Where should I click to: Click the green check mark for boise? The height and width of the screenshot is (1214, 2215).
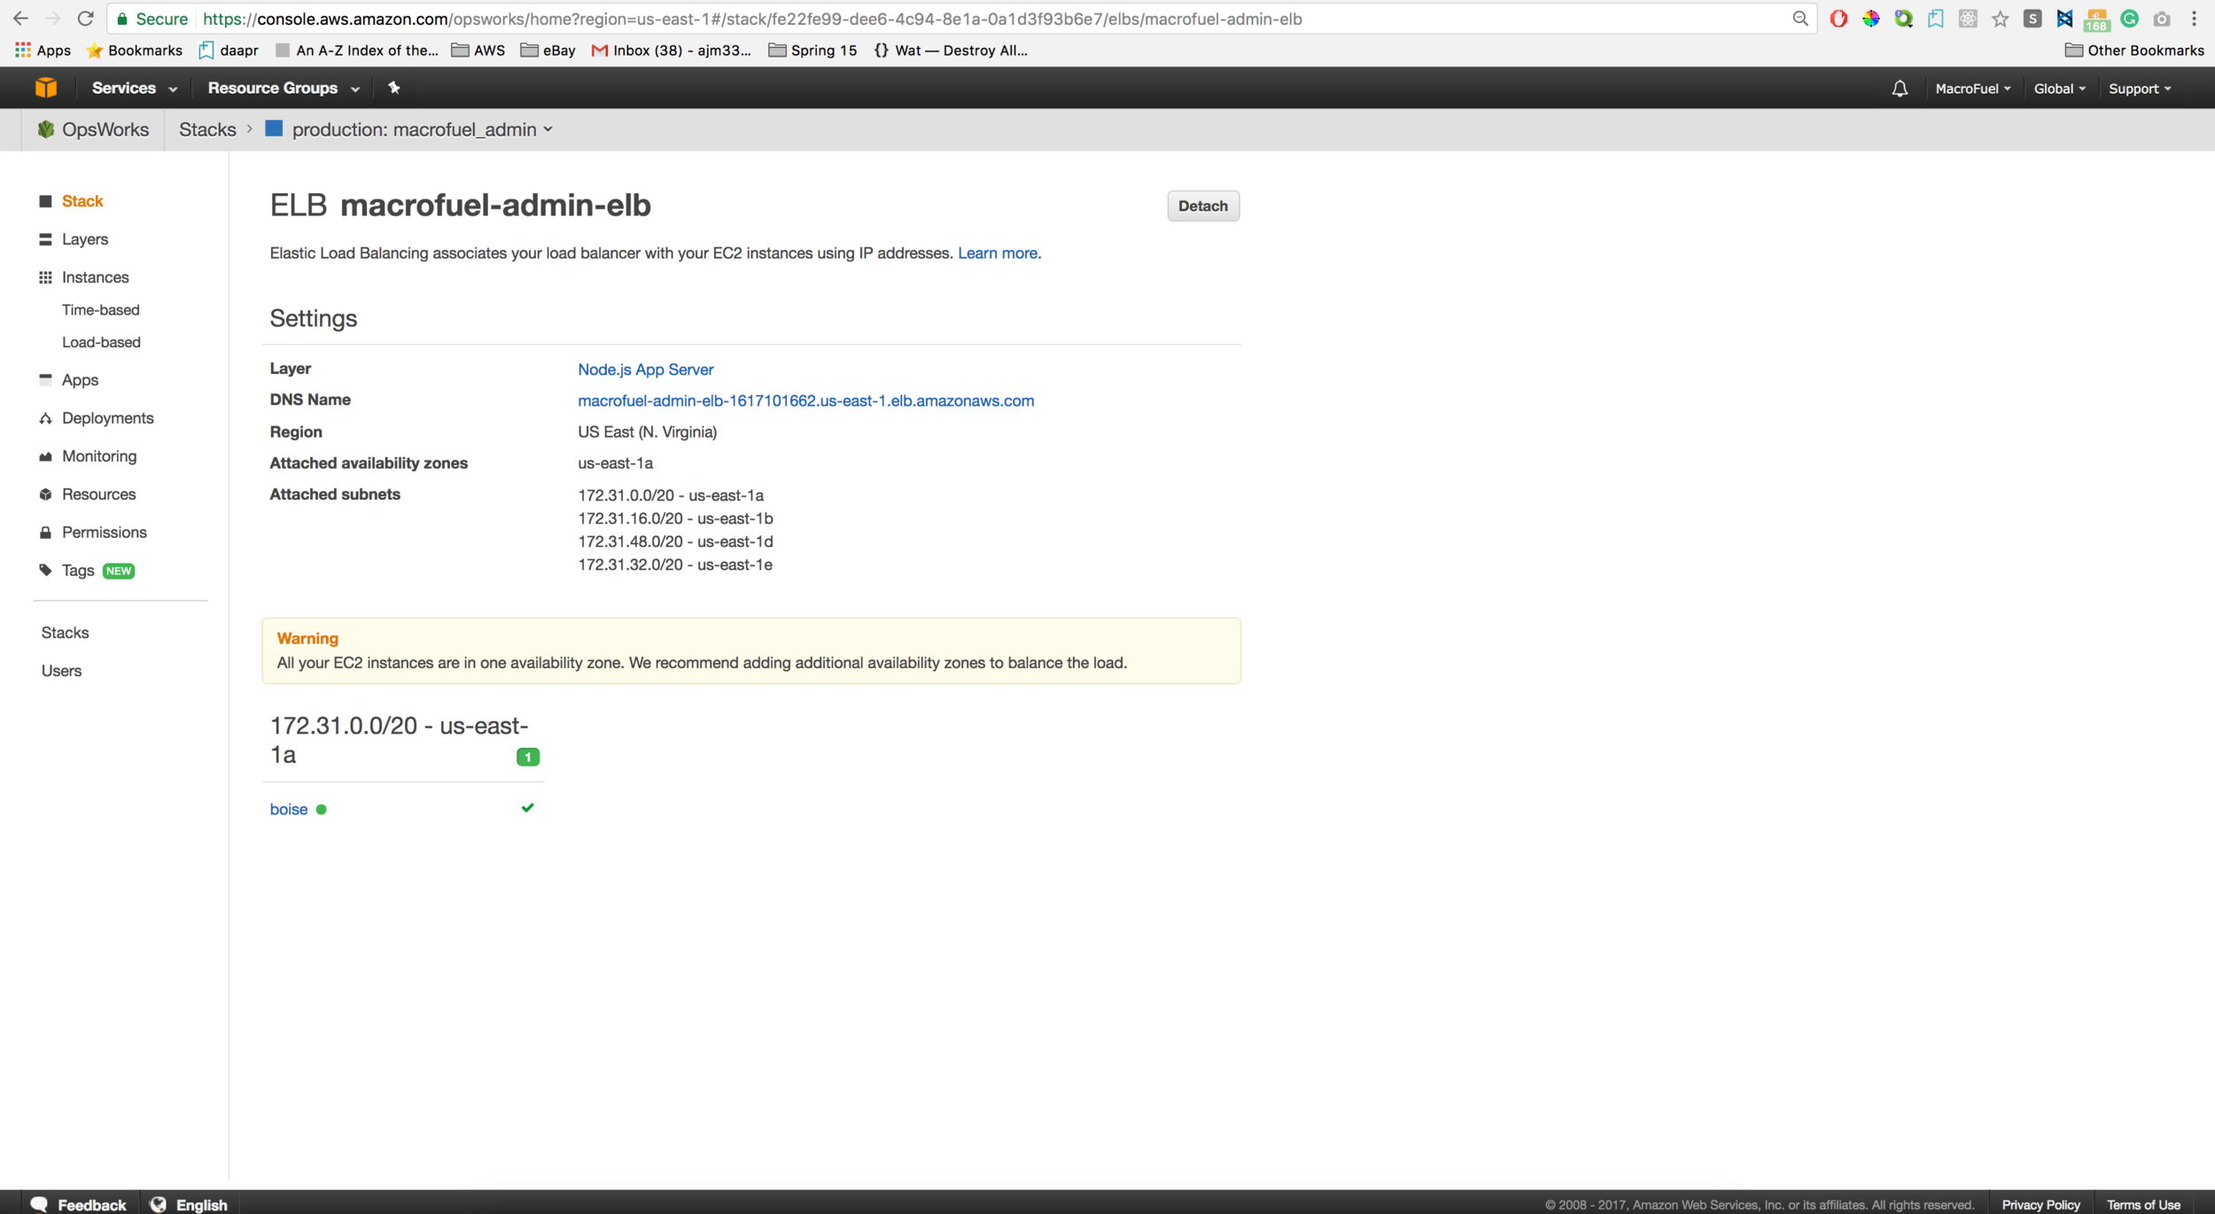click(x=527, y=808)
